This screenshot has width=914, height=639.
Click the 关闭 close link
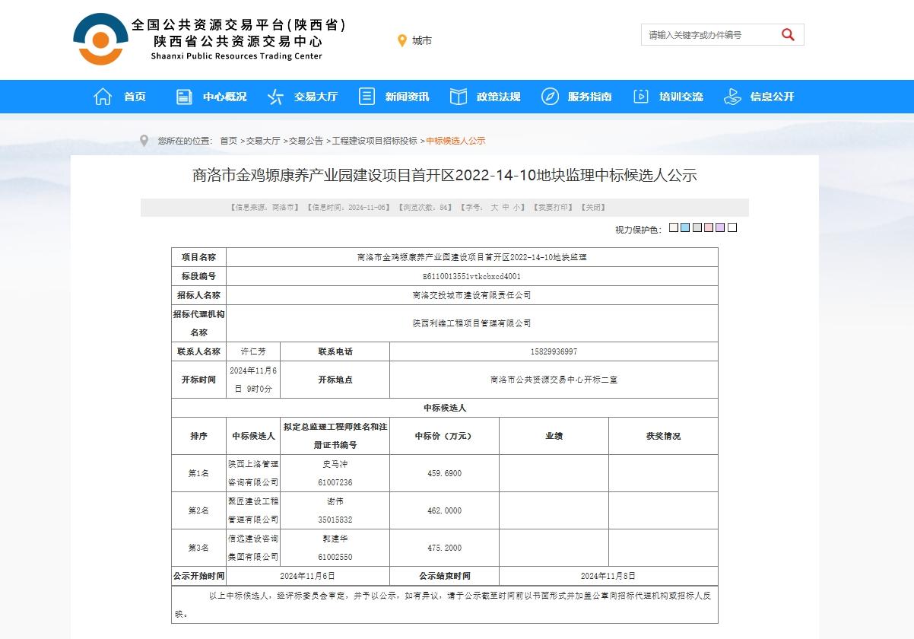(593, 208)
